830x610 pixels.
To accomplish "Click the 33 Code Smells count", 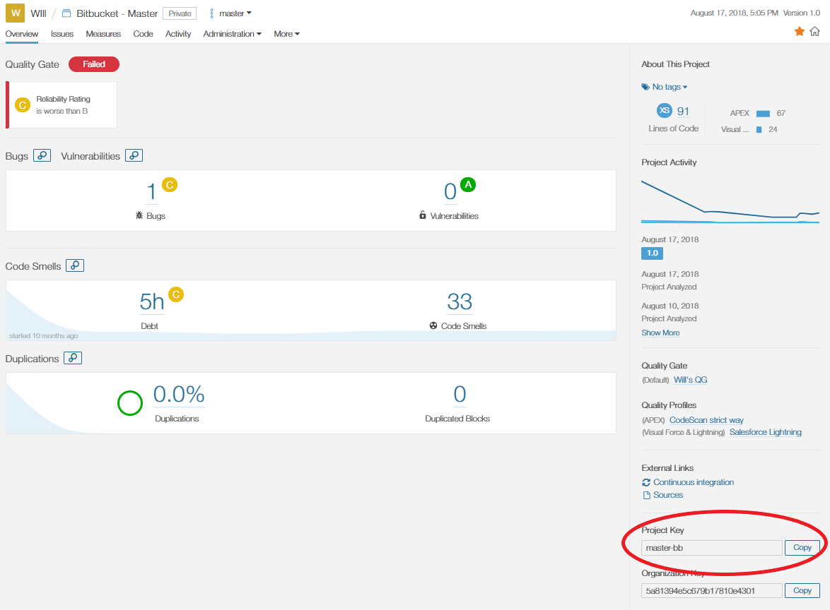I will point(460,302).
